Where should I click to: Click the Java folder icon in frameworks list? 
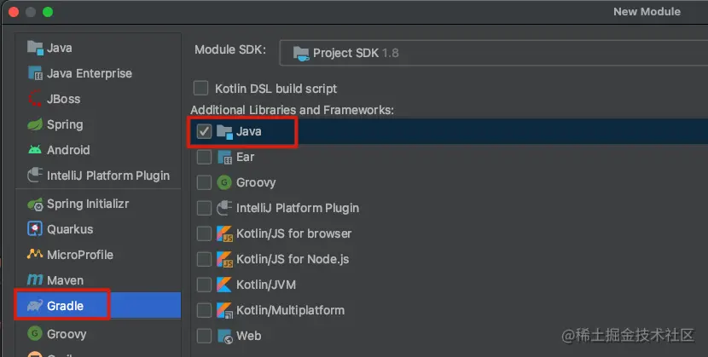pyautogui.click(x=224, y=131)
